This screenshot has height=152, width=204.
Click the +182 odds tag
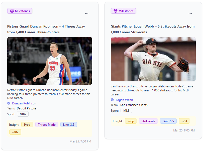[x=15, y=132]
